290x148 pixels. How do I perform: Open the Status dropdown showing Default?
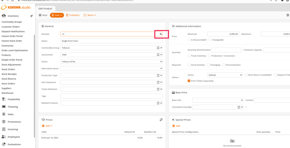(225, 75)
